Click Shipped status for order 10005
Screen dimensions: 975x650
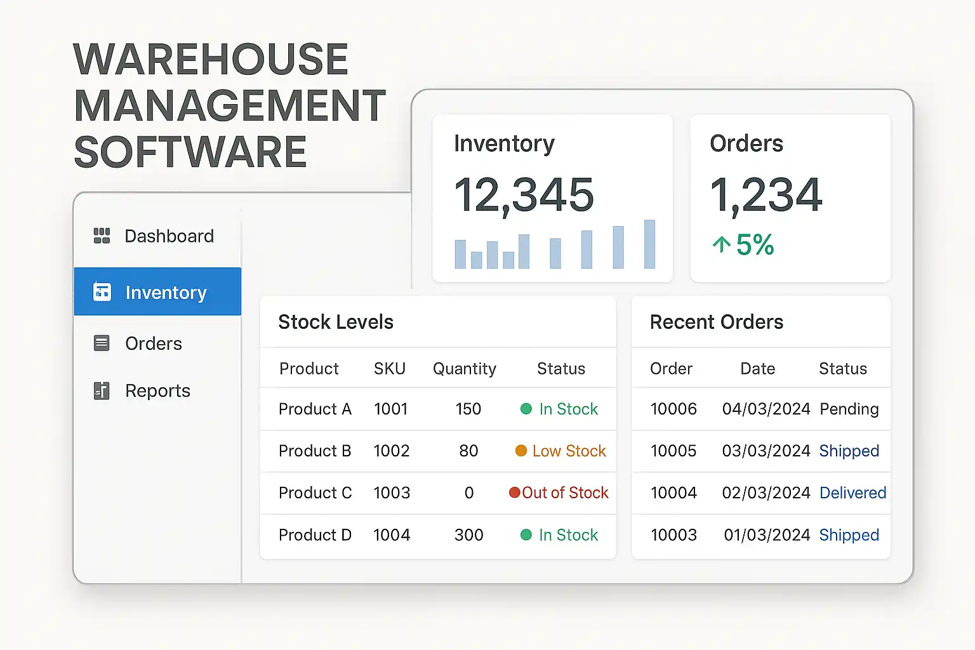point(849,451)
